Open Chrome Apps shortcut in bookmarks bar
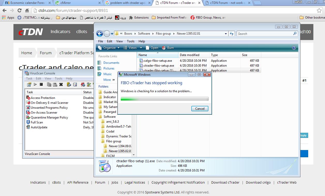The width and height of the screenshot is (325, 196). point(8,18)
